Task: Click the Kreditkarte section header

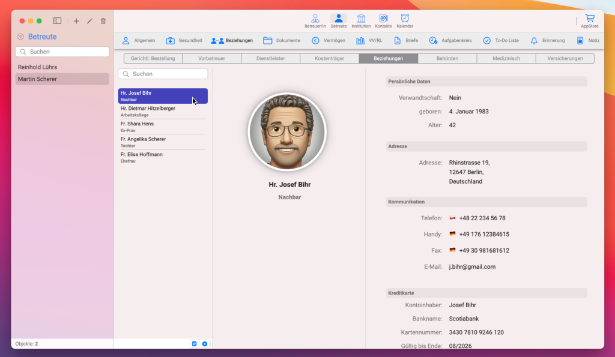Action: (x=486, y=293)
